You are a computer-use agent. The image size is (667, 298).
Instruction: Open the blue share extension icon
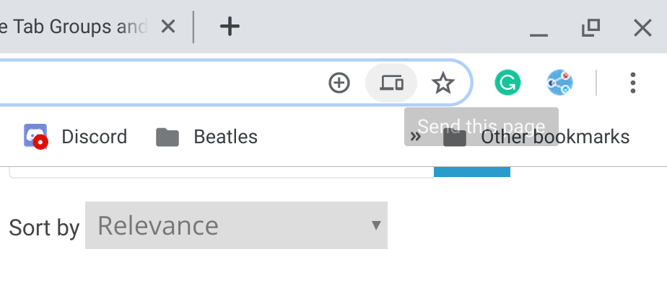(x=559, y=83)
